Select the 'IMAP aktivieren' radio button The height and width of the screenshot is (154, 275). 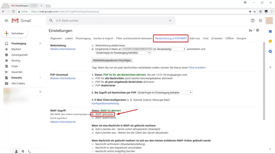[x=93, y=114]
